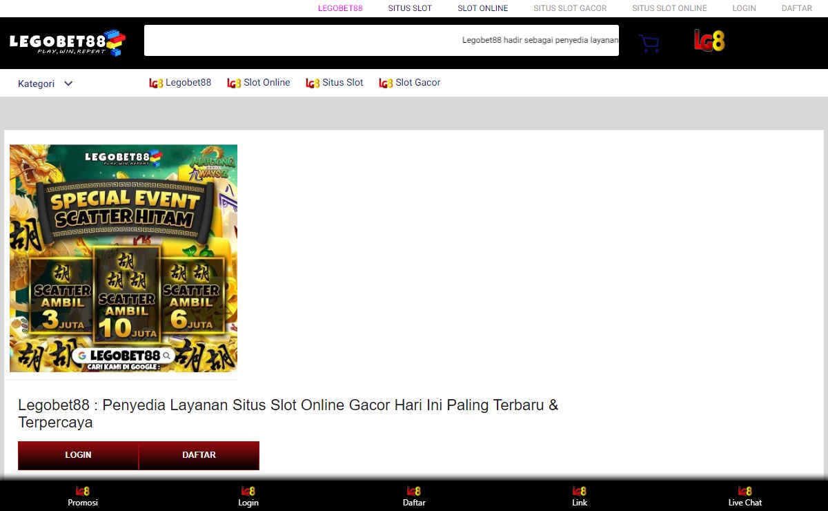
Task: Go to Legobet88 nav link
Action: (188, 82)
